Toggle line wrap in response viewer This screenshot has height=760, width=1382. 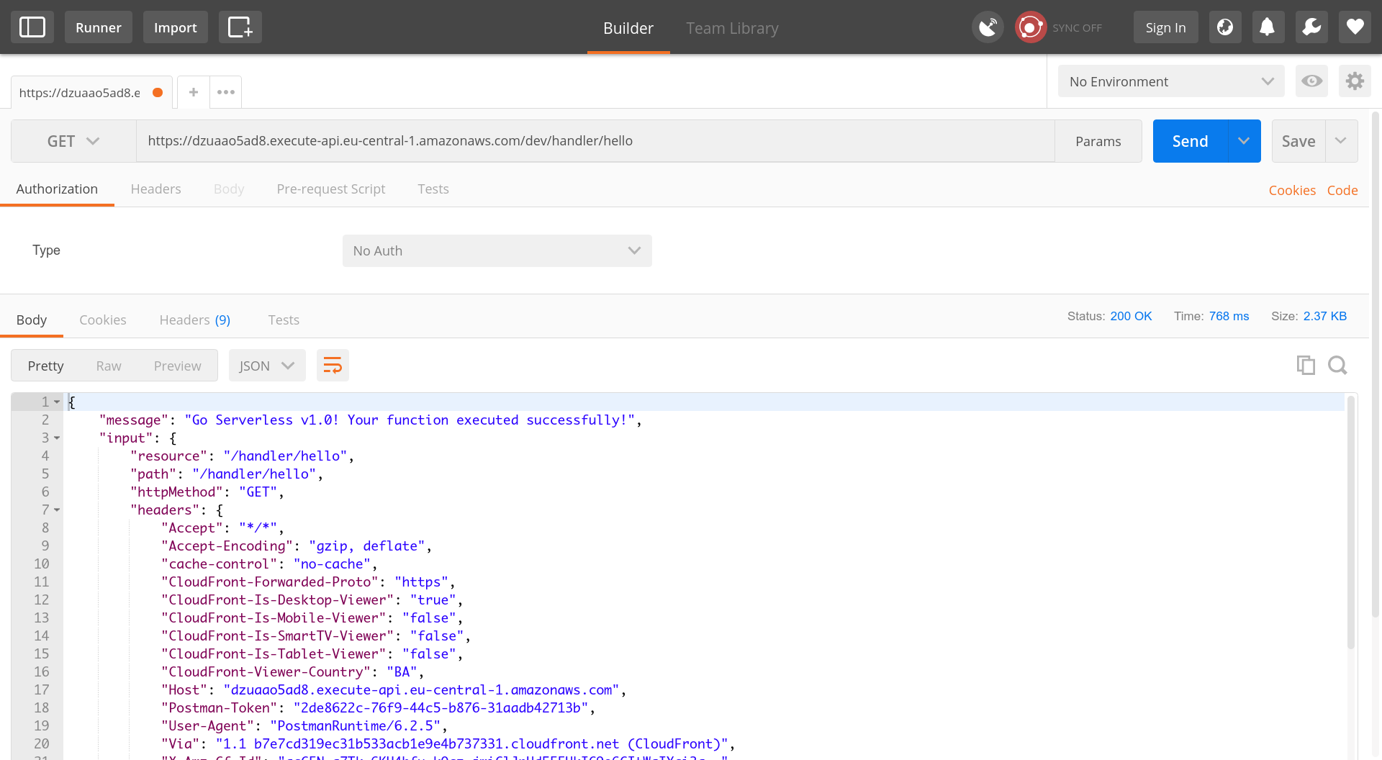pos(333,366)
